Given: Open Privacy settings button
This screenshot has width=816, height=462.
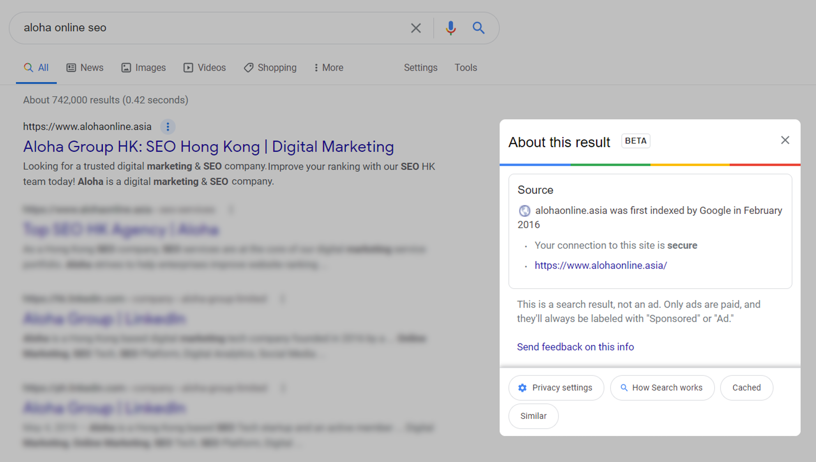Looking at the screenshot, I should 556,388.
